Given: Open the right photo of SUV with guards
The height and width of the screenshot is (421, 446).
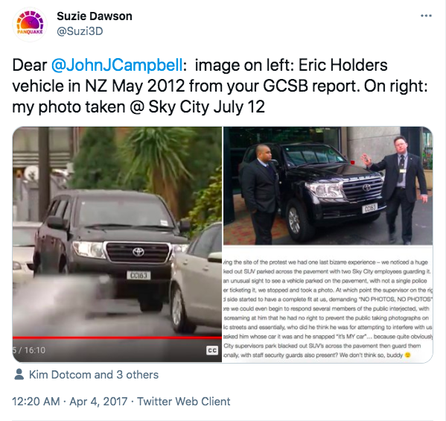Looking at the screenshot, I should 328,186.
